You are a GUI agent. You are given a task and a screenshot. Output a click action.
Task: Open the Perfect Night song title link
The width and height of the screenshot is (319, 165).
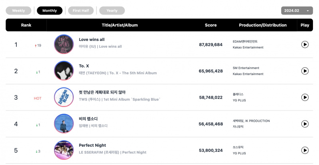[93, 145]
